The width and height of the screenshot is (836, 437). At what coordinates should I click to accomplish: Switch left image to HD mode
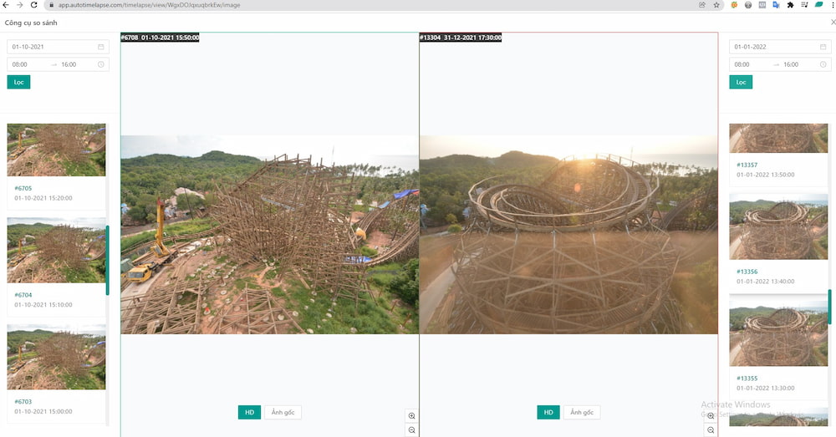(x=249, y=412)
